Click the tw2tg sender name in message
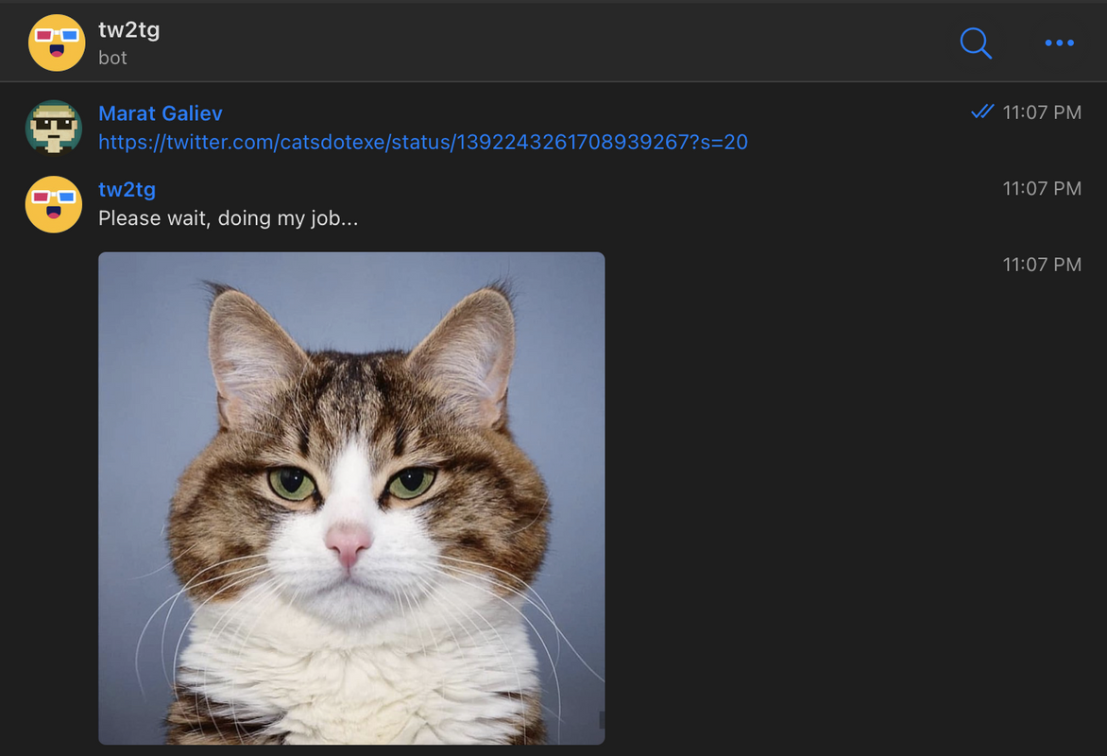Screen dimensions: 1107x756 click(128, 189)
